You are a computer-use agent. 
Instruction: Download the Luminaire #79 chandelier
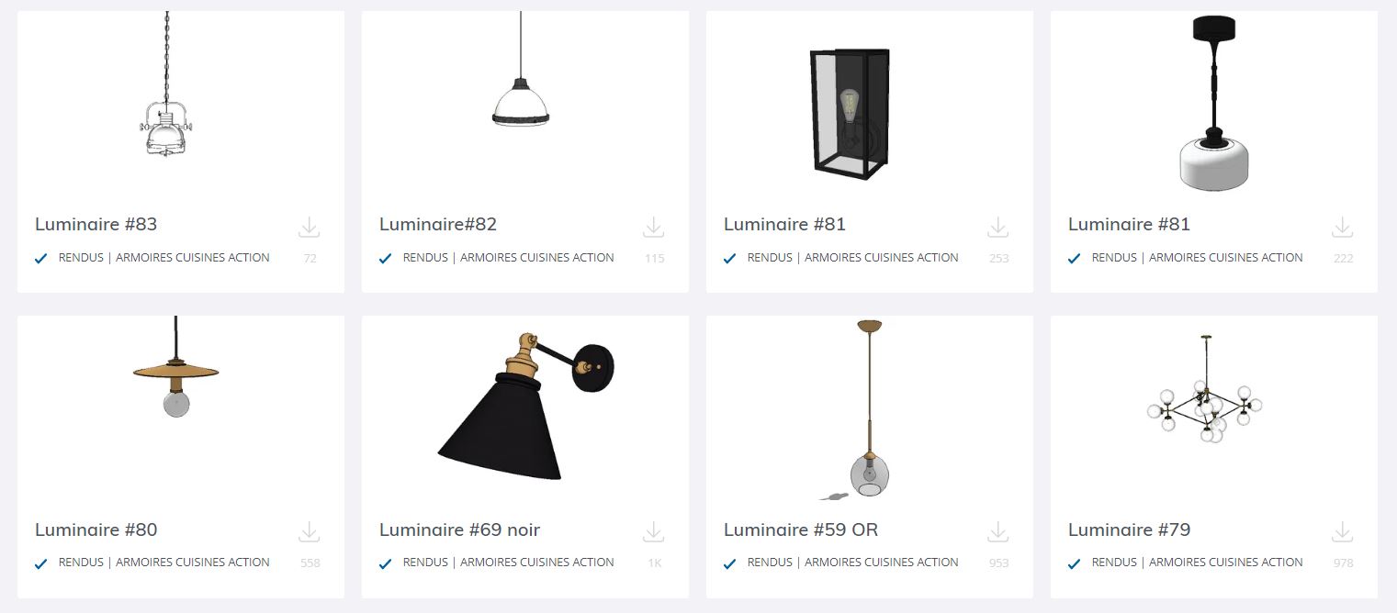coord(1343,531)
